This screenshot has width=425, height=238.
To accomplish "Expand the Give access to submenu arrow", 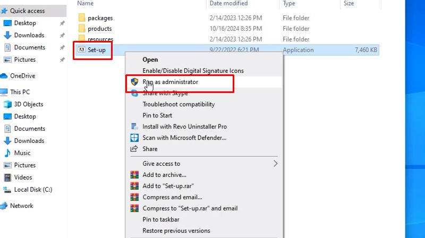I will pyautogui.click(x=275, y=164).
